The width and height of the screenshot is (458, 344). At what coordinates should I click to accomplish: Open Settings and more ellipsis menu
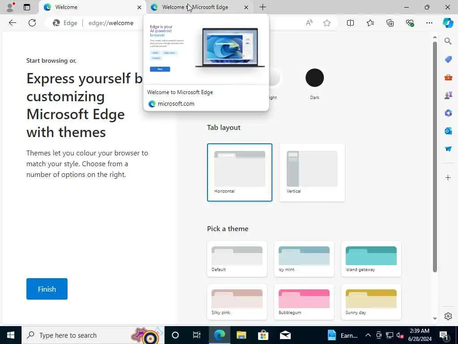pos(429,23)
